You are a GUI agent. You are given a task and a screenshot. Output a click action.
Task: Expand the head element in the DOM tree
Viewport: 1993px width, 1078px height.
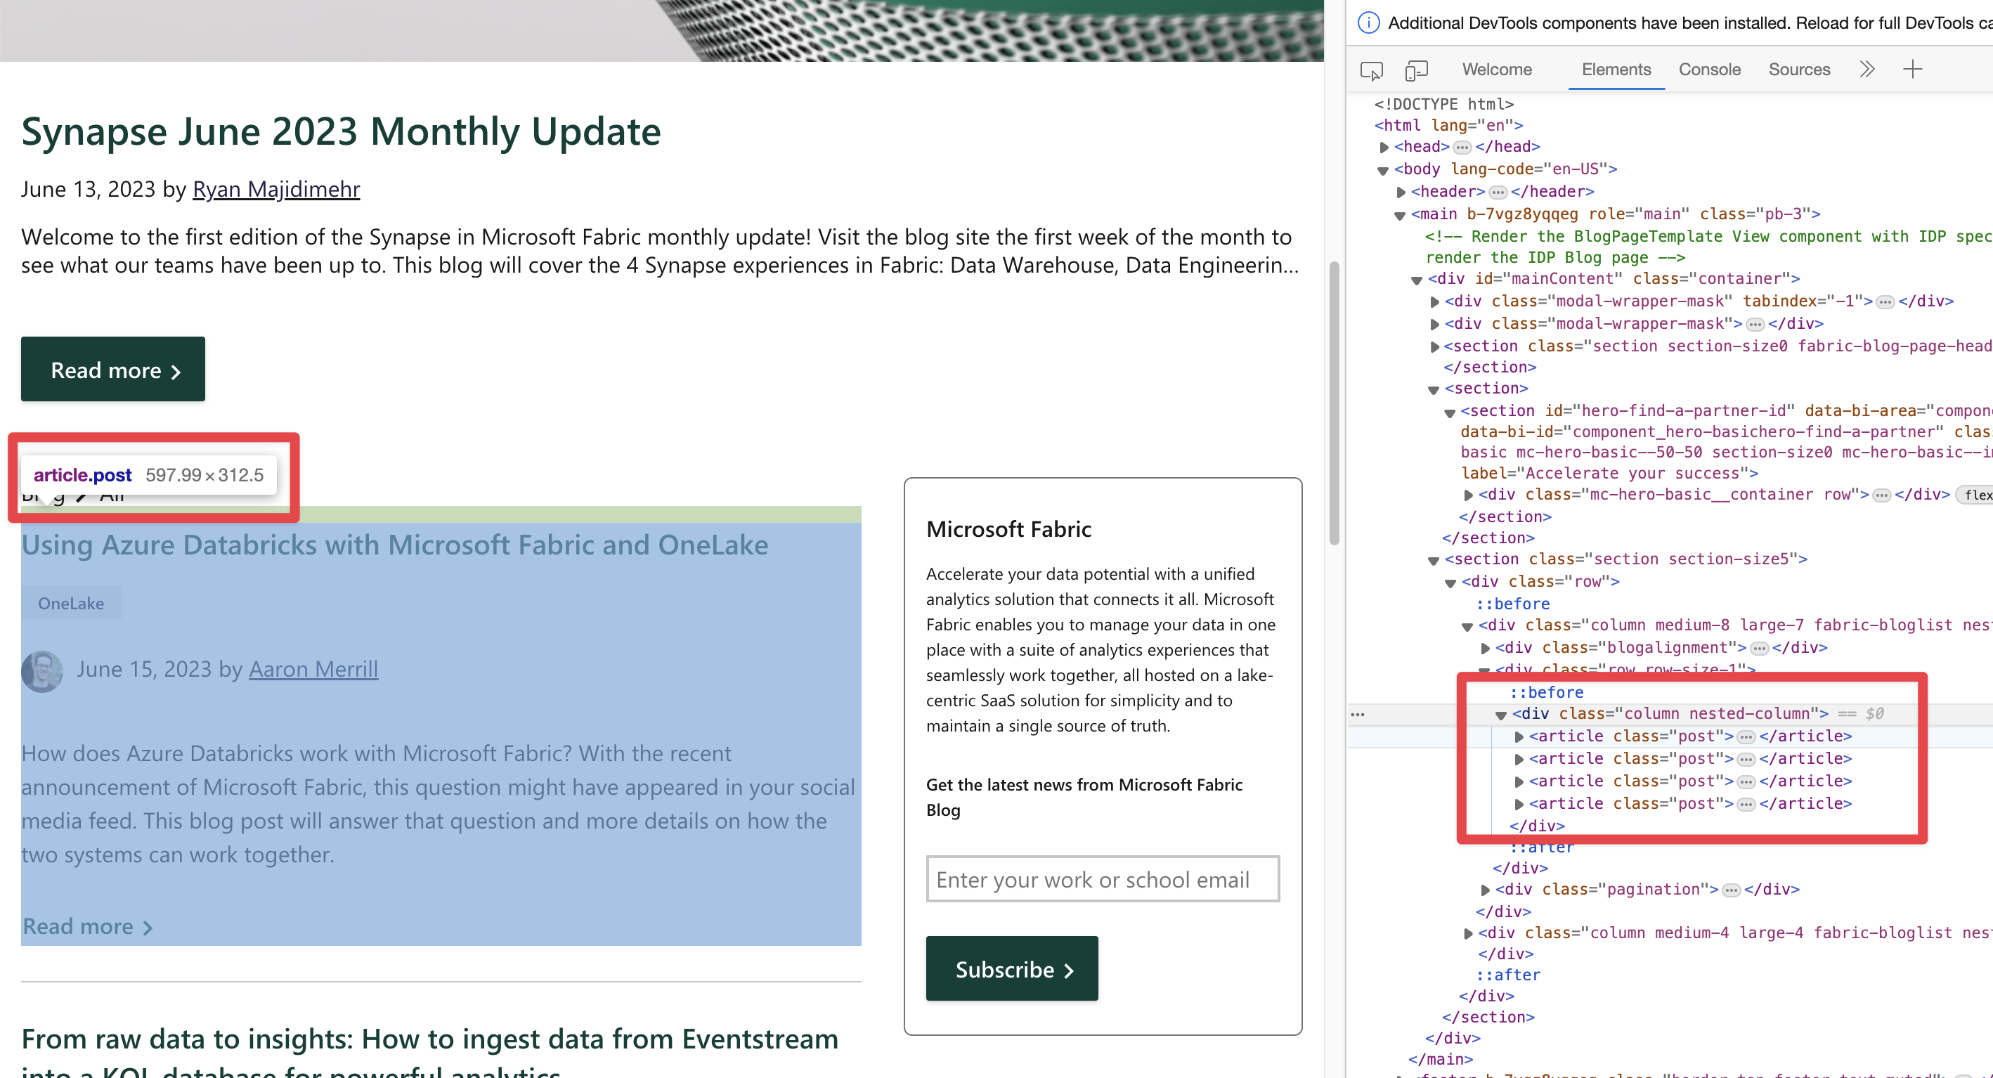coord(1384,146)
